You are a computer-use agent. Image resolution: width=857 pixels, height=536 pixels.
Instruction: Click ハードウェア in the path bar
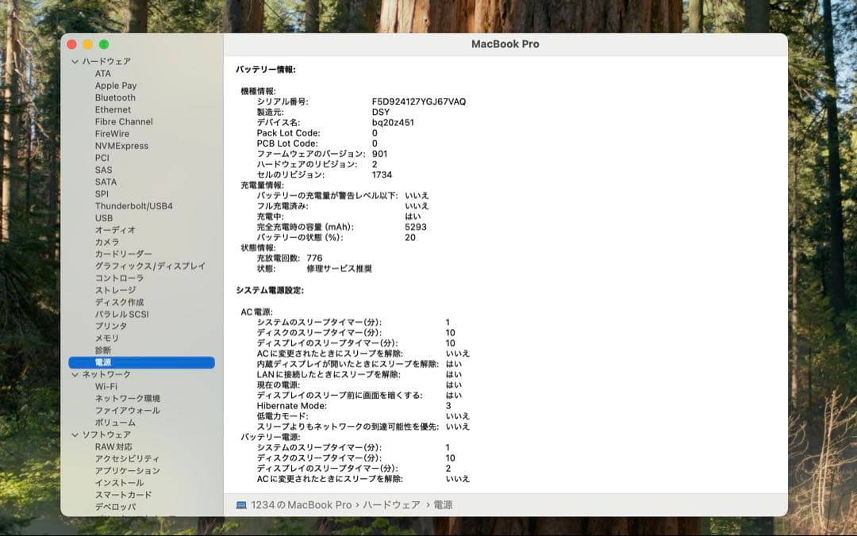click(391, 505)
